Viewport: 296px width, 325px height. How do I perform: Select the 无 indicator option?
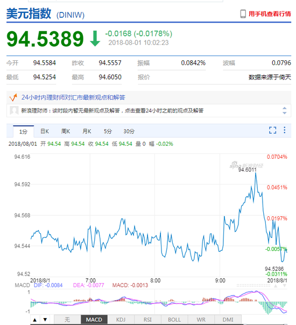click(x=67, y=320)
